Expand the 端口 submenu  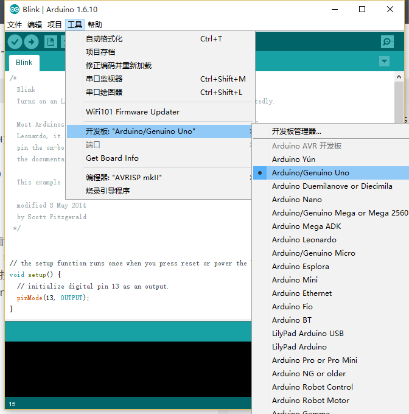tap(159, 145)
